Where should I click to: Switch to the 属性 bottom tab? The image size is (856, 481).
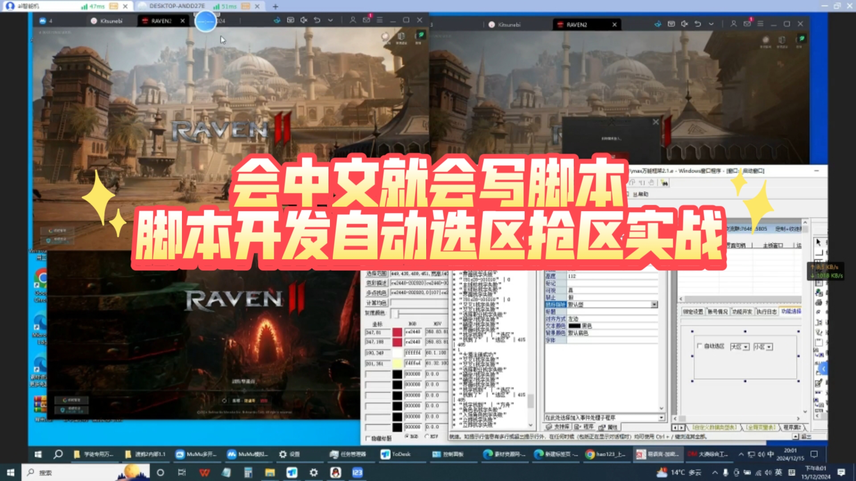[x=609, y=427]
